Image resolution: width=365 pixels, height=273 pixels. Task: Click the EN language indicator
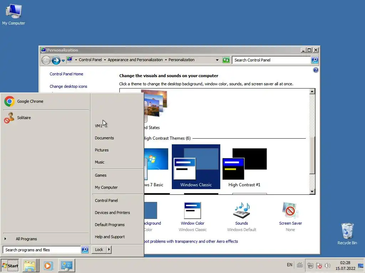coord(289,265)
